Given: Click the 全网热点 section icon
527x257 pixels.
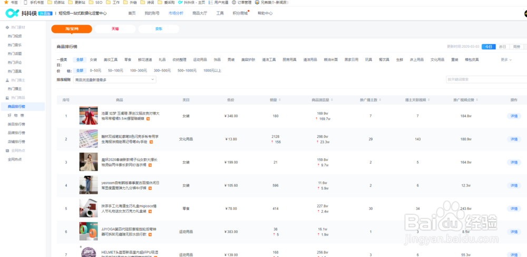Looking at the screenshot, I should coord(7,150).
